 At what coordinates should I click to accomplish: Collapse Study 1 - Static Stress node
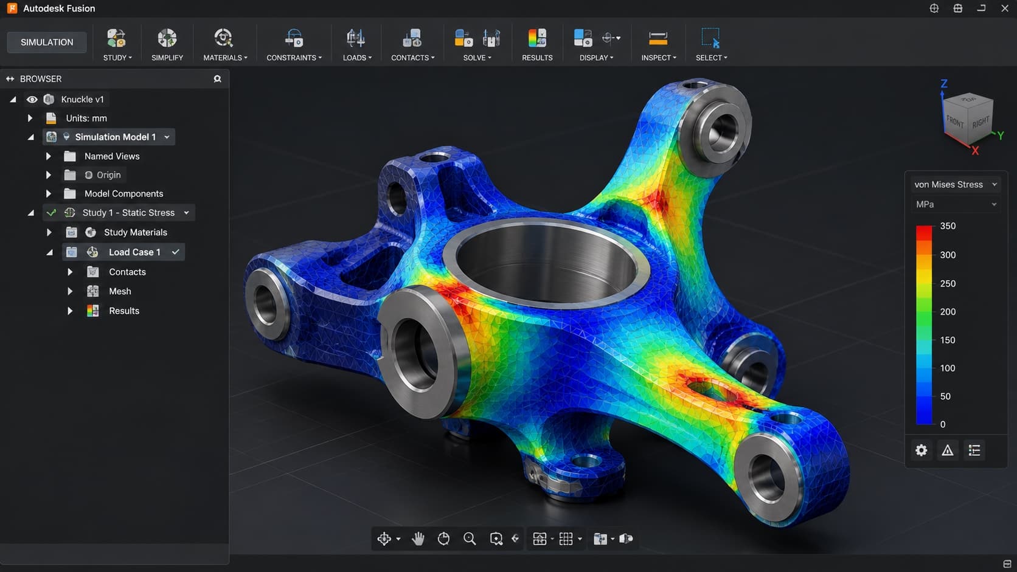point(30,213)
